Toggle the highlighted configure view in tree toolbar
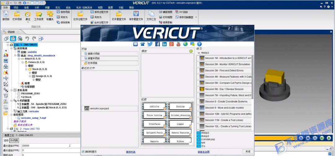335x156 pixels. click(x=13, y=38)
